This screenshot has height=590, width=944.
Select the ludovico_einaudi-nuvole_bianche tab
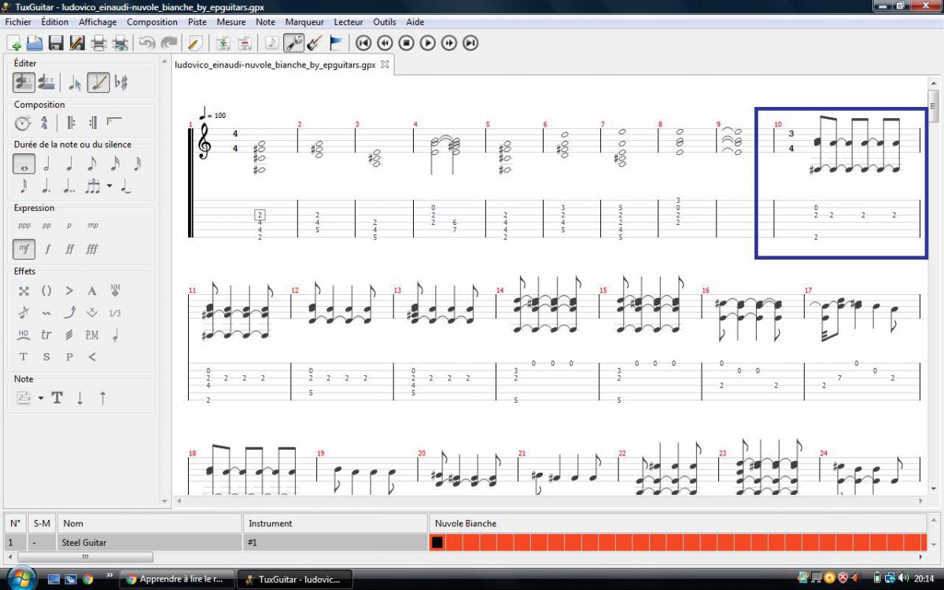(275, 65)
